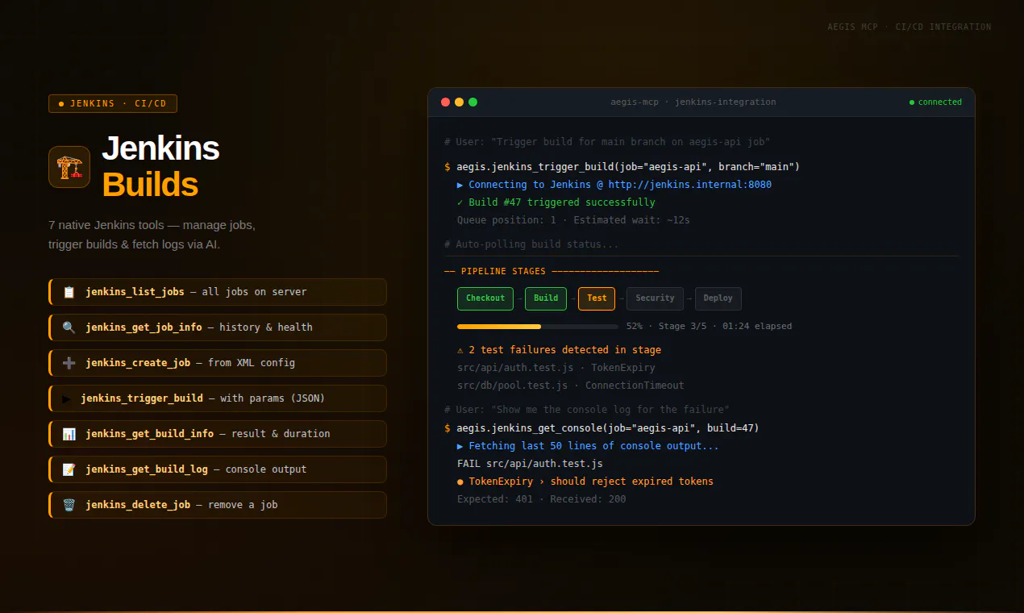1024x613 pixels.
Task: Click the aegis-mcp · jenkins-integration window title
Action: tap(693, 102)
